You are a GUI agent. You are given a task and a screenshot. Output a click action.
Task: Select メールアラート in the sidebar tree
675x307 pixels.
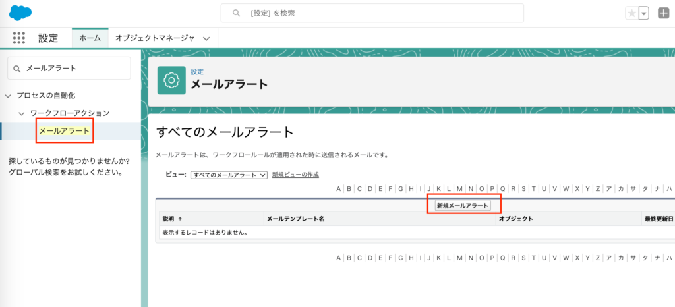(64, 131)
